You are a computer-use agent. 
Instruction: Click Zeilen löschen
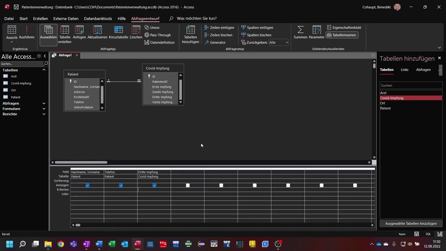218,35
